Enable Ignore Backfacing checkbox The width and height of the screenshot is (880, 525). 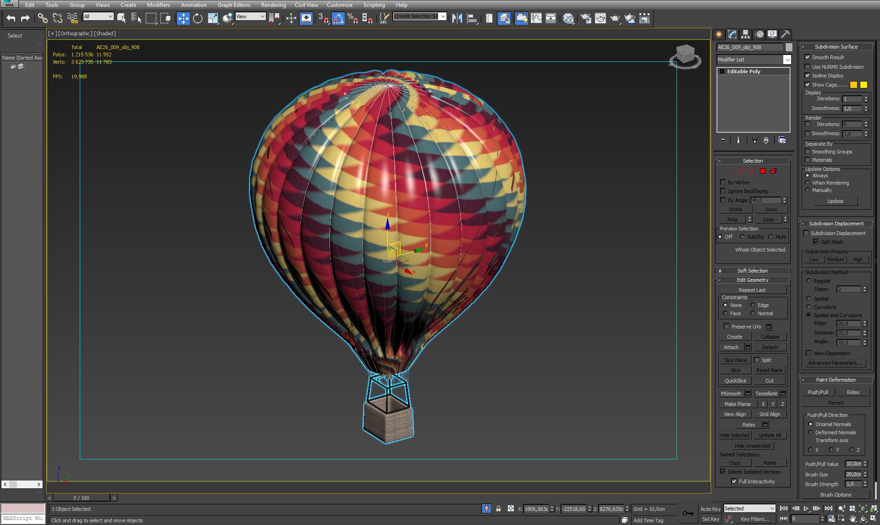point(723,191)
